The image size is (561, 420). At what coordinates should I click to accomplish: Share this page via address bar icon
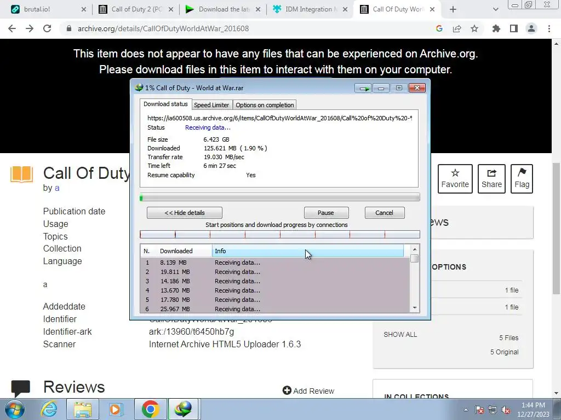[x=457, y=28]
